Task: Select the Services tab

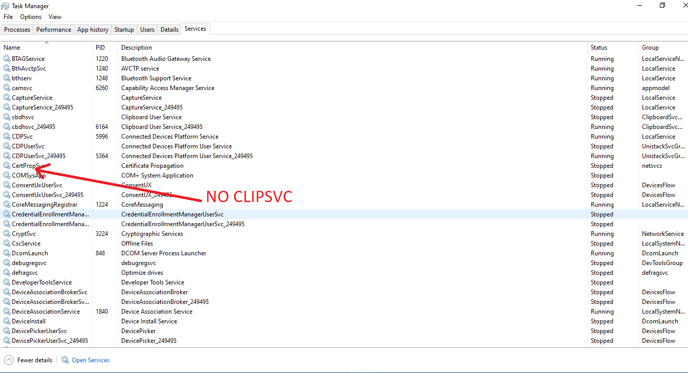Action: pos(195,29)
